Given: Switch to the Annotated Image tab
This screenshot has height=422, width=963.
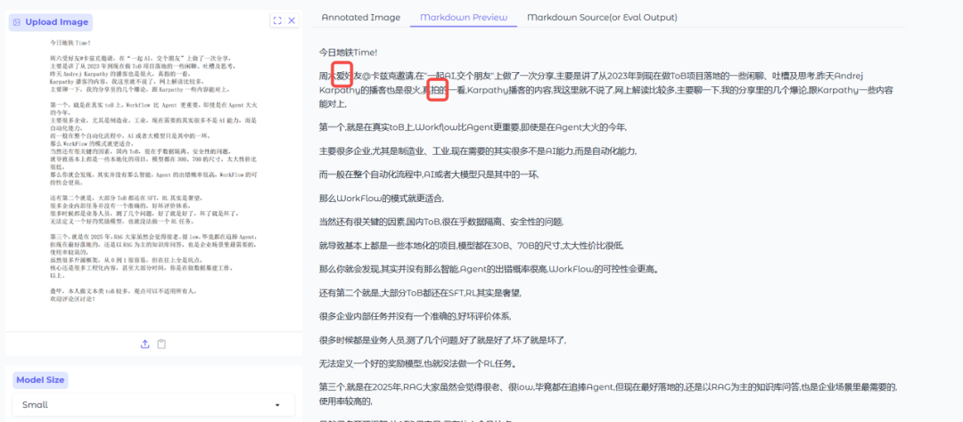Looking at the screenshot, I should pyautogui.click(x=360, y=17).
